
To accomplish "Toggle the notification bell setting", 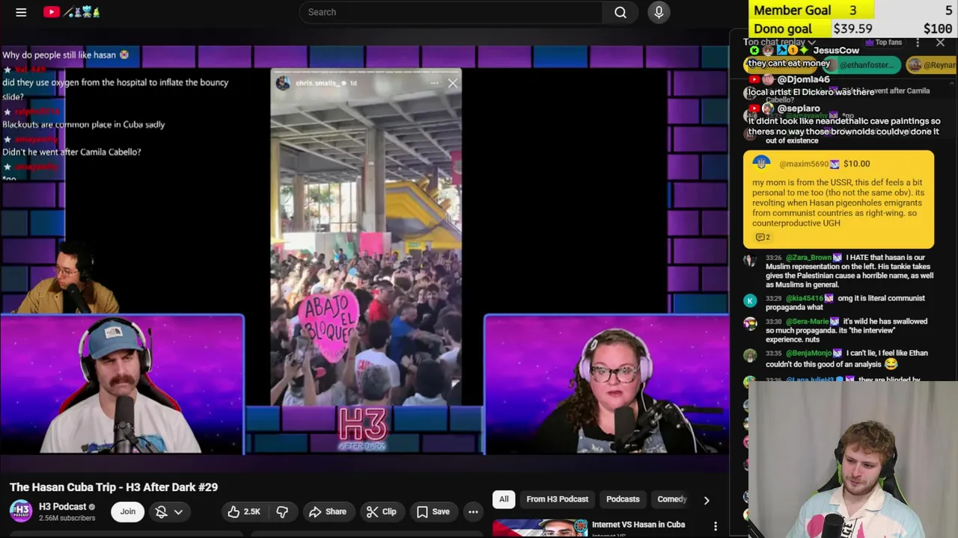I will (161, 512).
